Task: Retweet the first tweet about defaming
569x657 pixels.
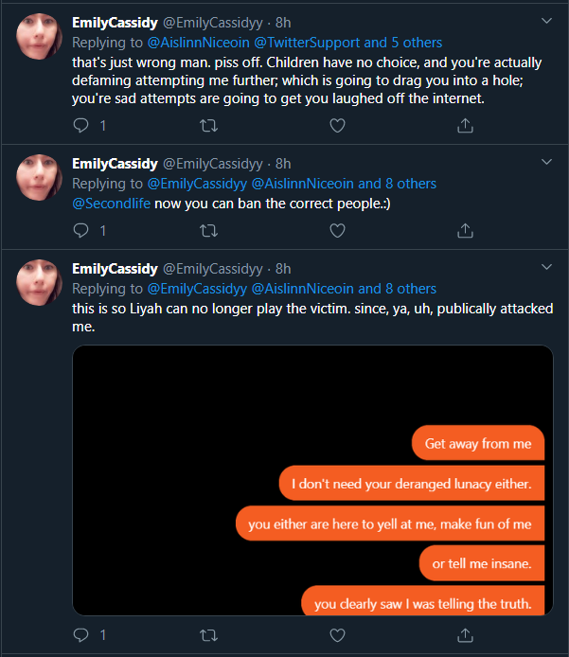Action: [x=208, y=125]
